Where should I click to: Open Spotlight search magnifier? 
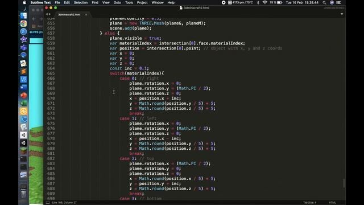tap(324, 2)
